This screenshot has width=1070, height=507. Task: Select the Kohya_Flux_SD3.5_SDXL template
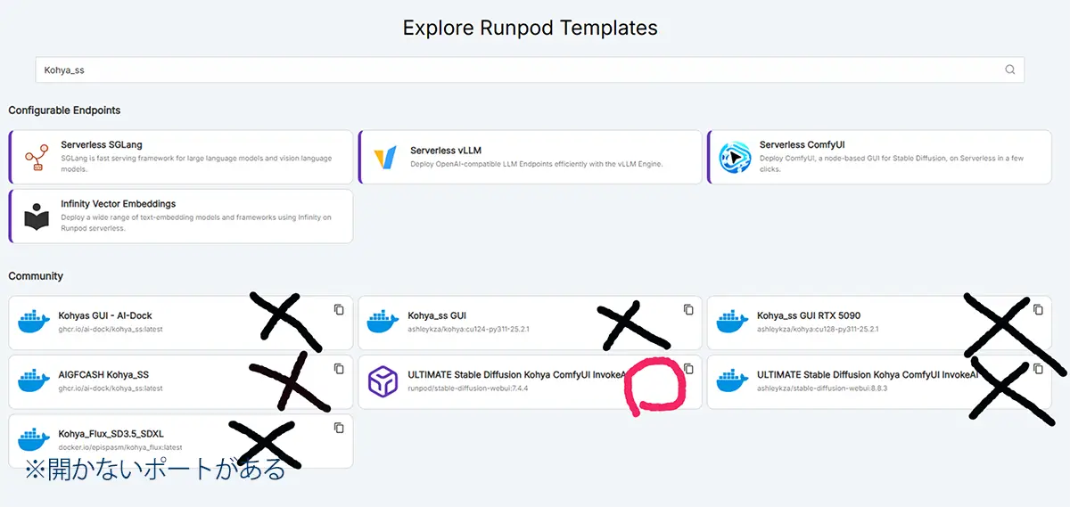[181, 441]
